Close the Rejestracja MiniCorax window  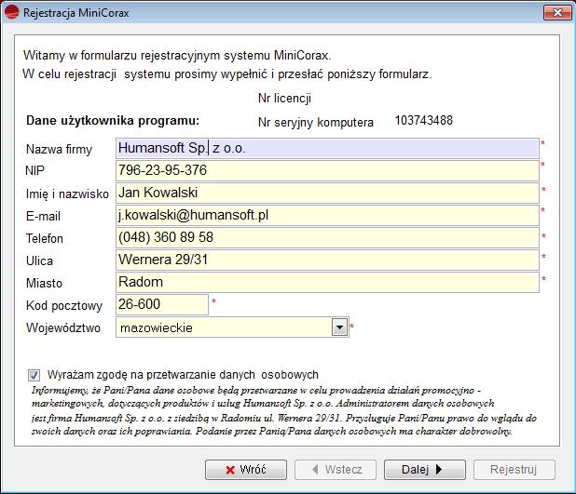(556, 13)
